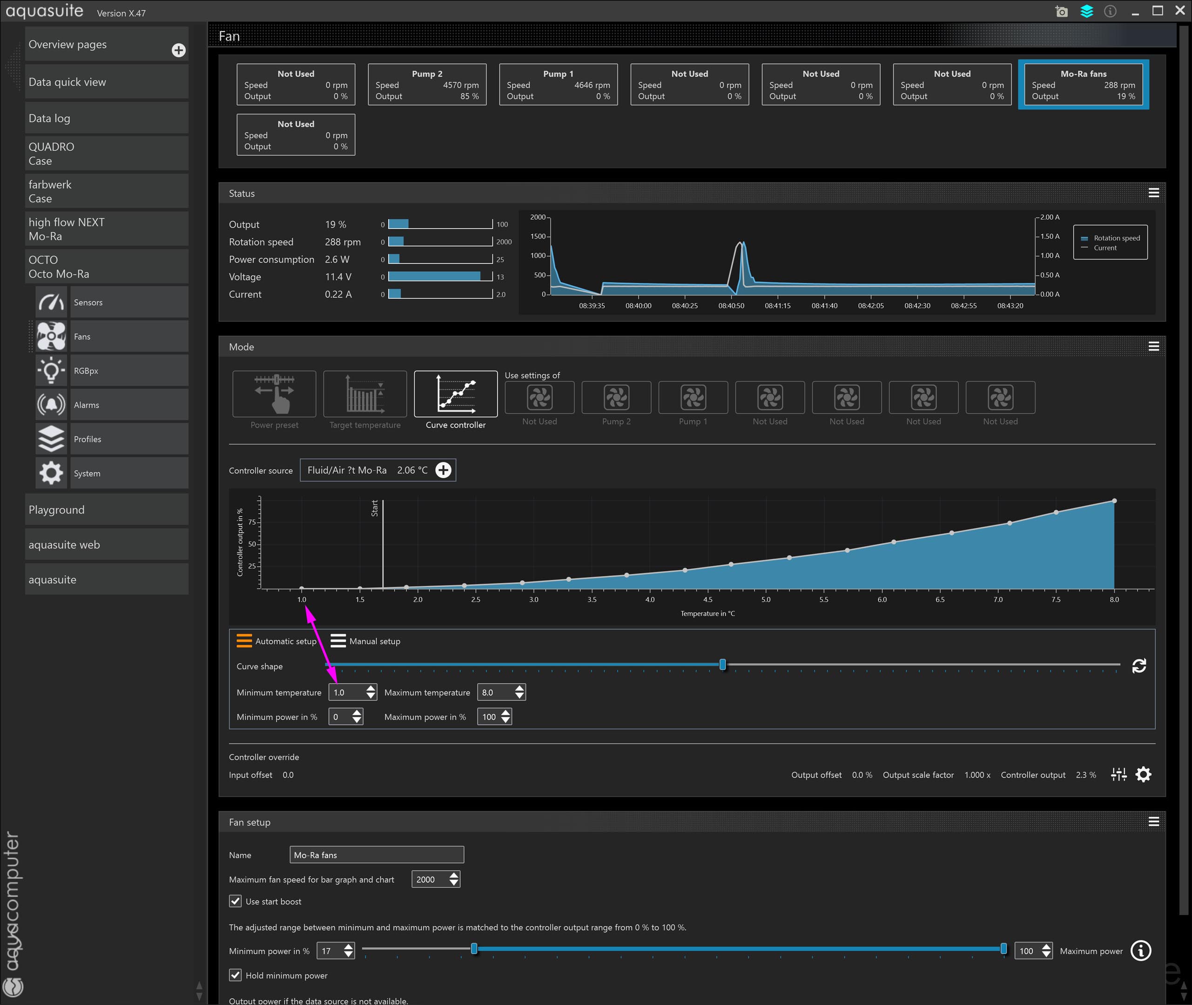
Task: Toggle the Use start boost checkbox
Action: click(236, 901)
